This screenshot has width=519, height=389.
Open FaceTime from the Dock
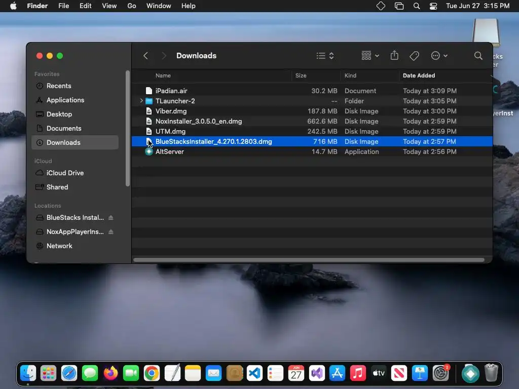(x=131, y=373)
